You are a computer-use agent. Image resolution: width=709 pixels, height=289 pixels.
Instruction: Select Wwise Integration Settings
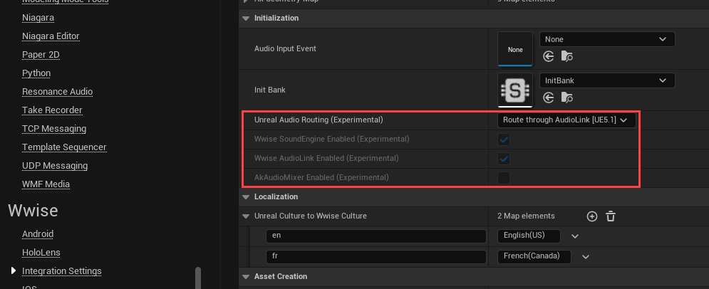point(61,271)
